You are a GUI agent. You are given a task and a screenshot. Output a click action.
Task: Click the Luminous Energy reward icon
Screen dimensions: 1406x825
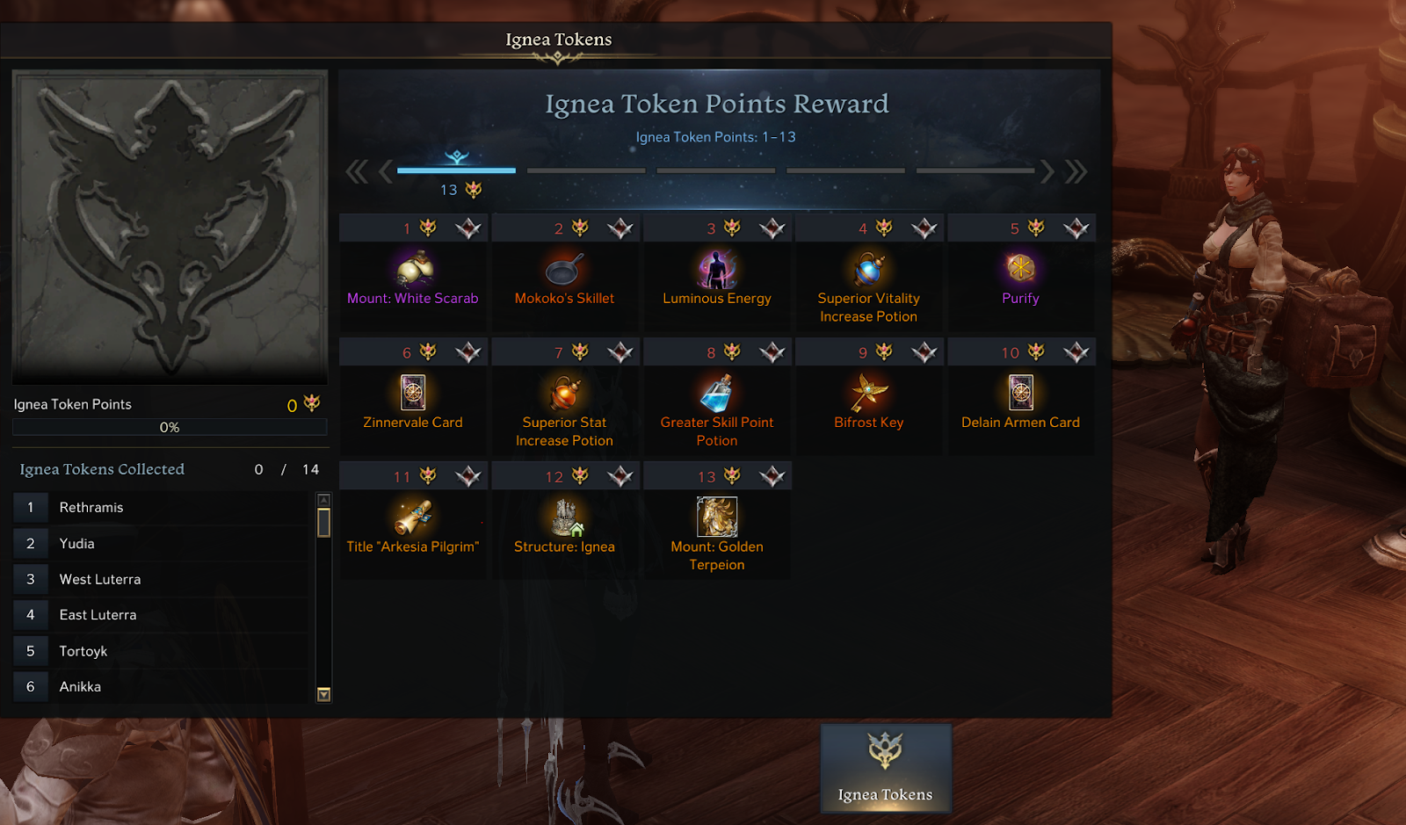coord(717,269)
